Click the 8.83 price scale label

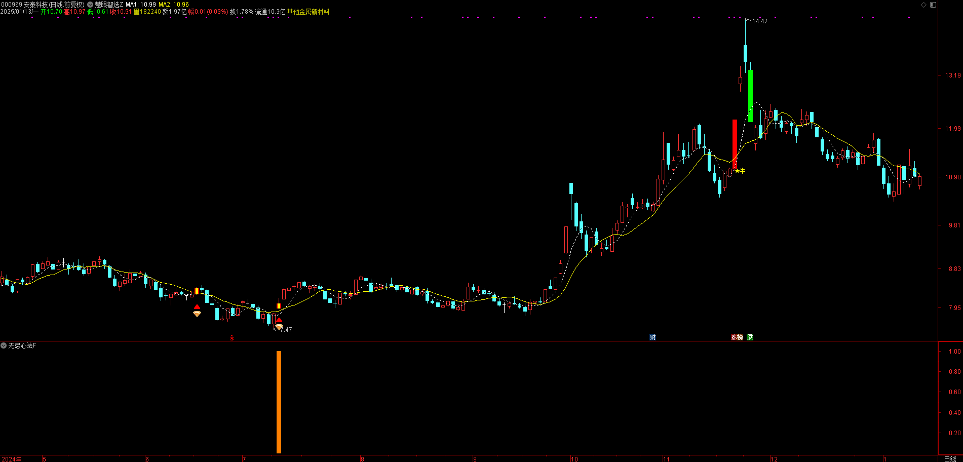coord(954,269)
